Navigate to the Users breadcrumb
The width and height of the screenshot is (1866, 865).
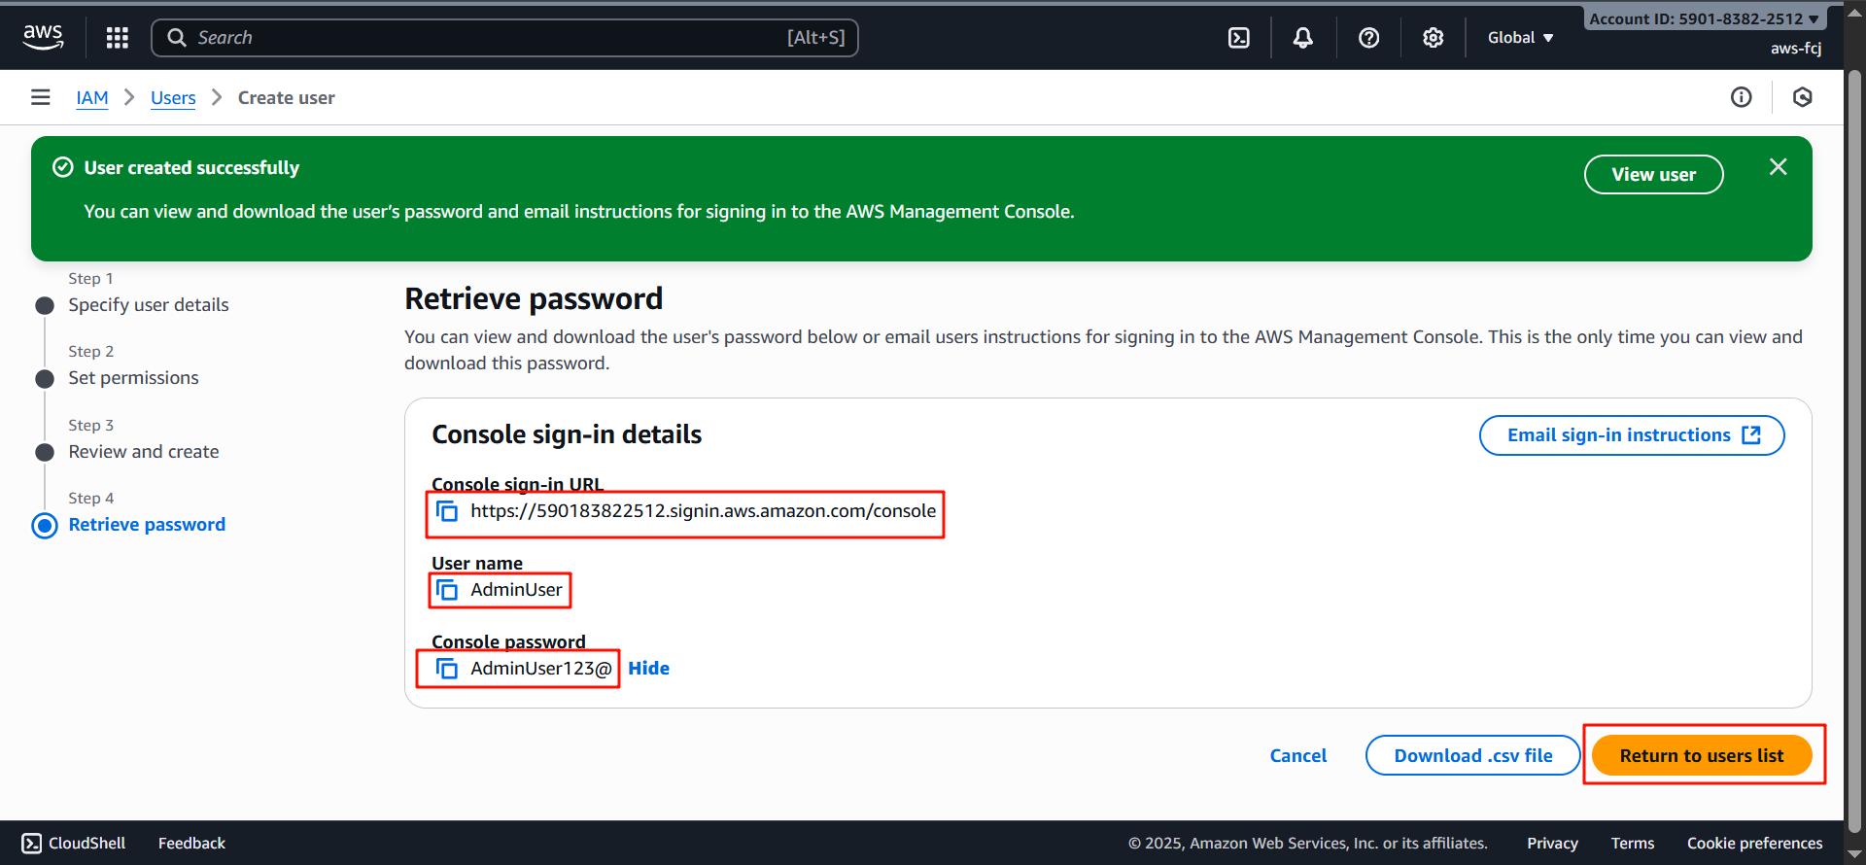pos(173,98)
